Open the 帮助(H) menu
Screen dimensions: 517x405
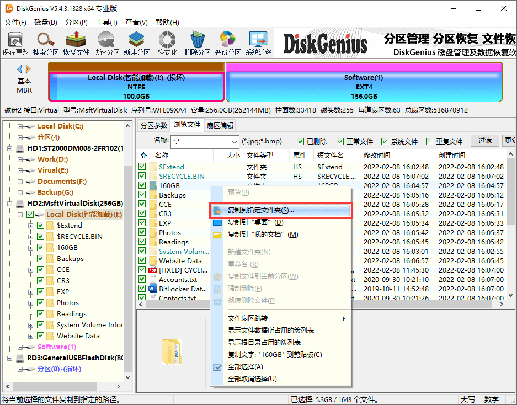[x=167, y=22]
